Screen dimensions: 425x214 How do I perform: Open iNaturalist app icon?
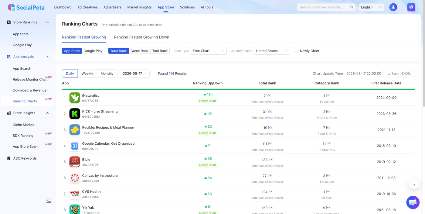click(75, 98)
